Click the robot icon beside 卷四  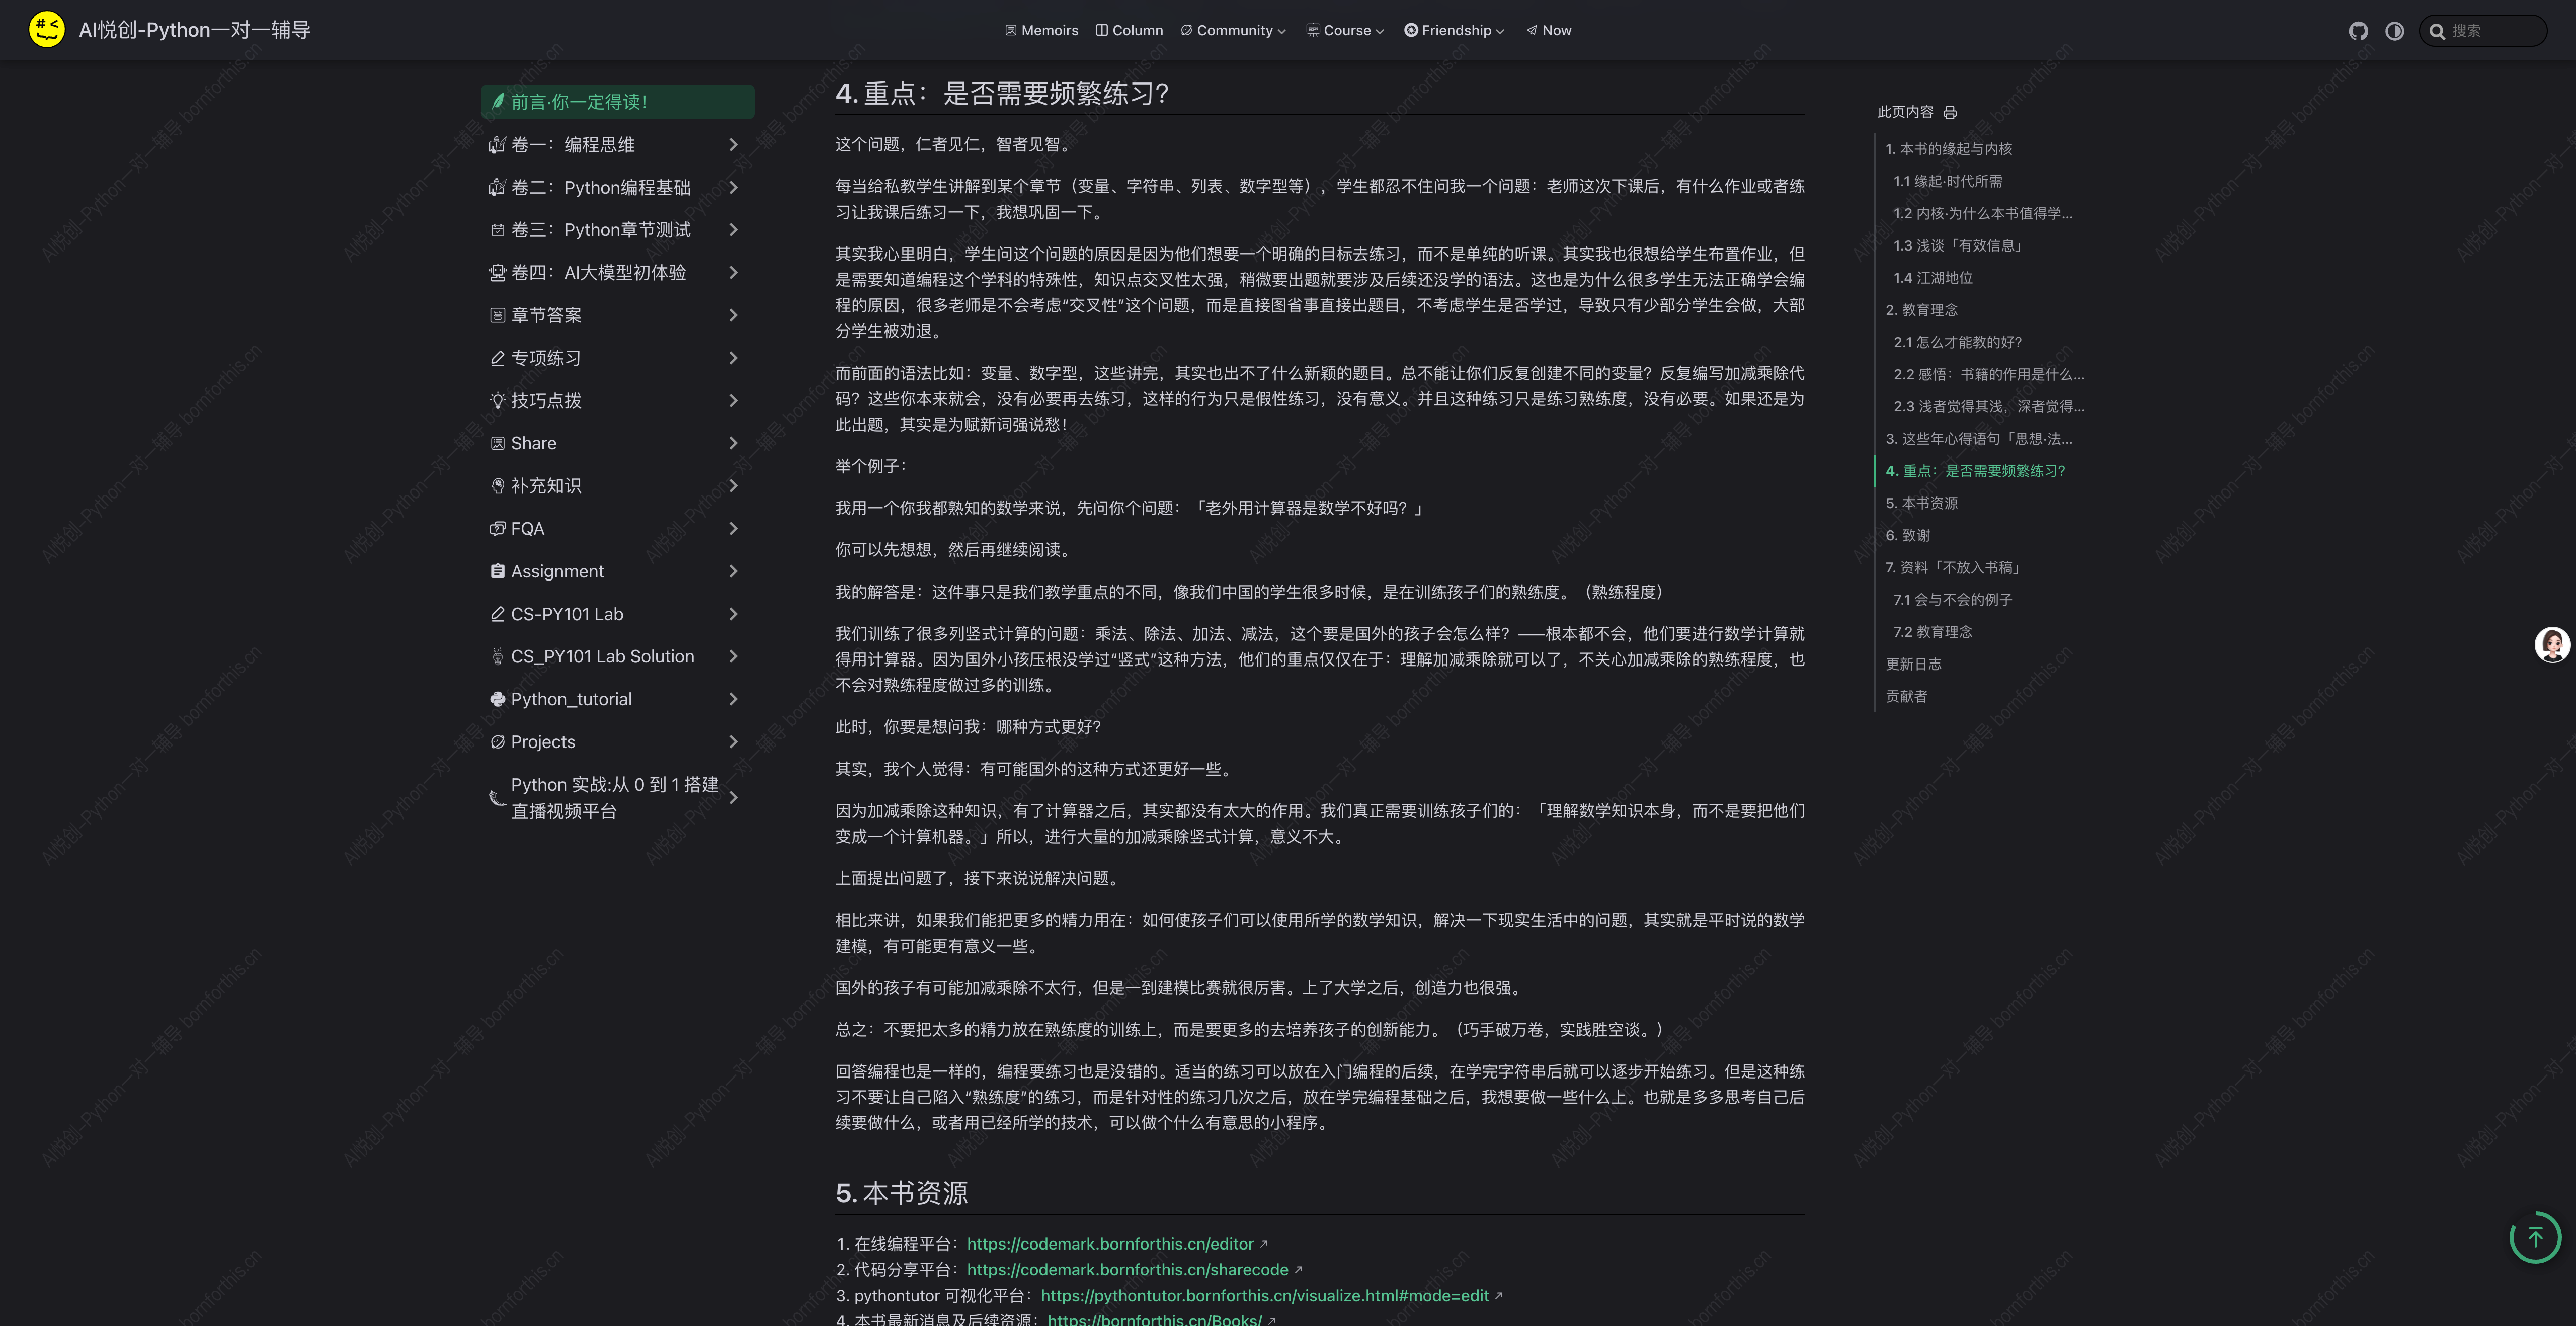pos(497,273)
